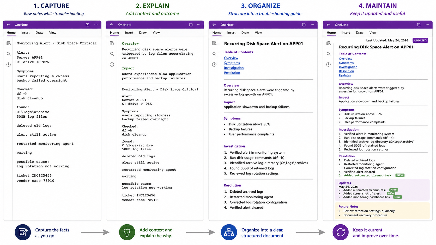Share the page from the Maintain window
This screenshot has width=436, height=245.
click(x=419, y=25)
